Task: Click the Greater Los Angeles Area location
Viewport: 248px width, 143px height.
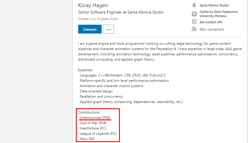Action: [98, 19]
